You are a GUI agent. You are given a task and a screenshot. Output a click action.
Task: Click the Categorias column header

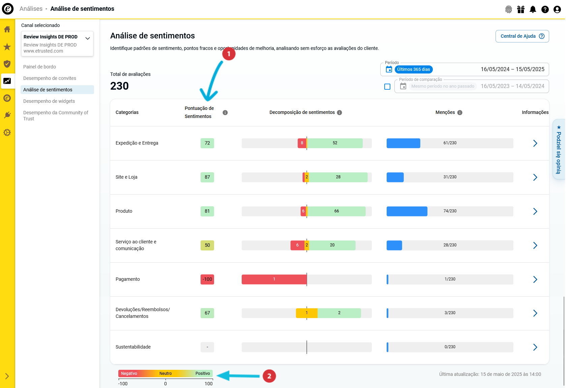(x=127, y=113)
